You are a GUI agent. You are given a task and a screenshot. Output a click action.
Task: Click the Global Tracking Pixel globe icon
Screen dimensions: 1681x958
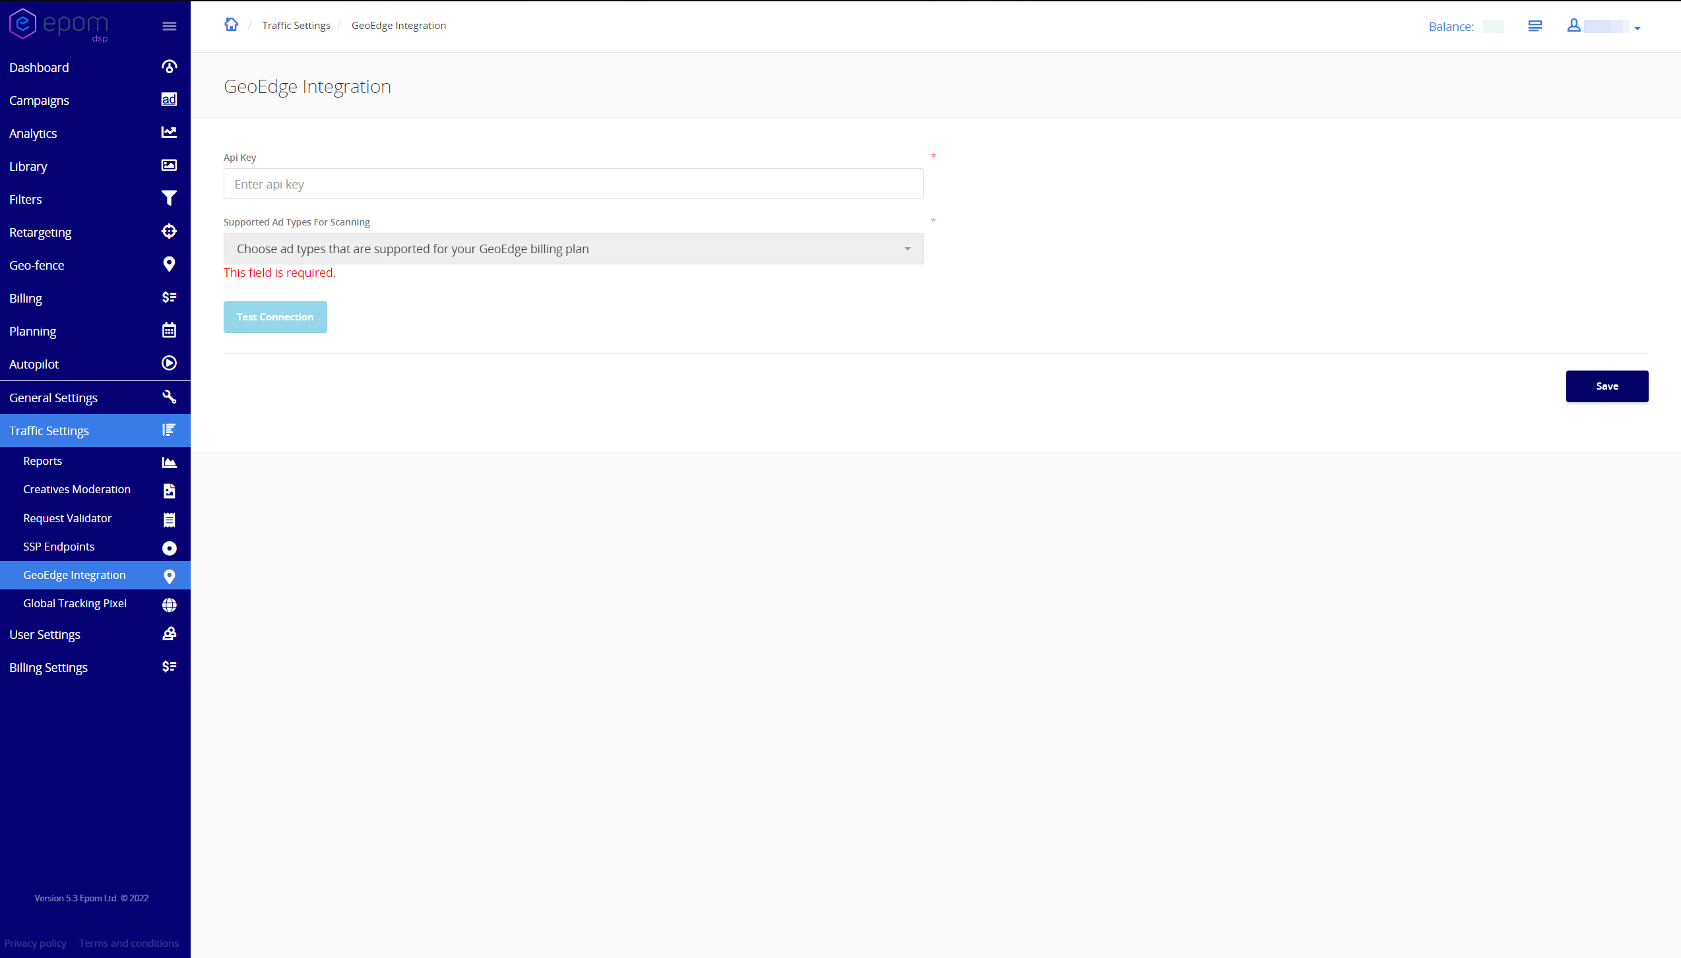point(169,604)
